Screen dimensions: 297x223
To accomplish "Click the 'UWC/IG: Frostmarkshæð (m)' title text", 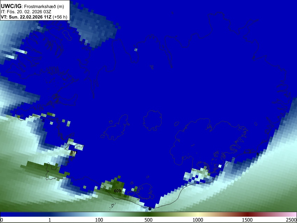I will pos(32,6).
